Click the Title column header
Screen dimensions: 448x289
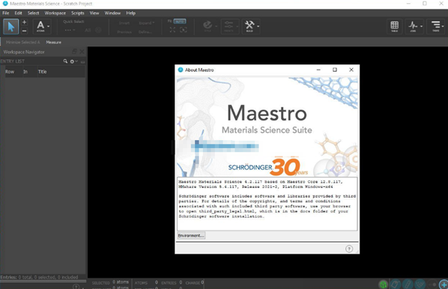[x=42, y=72]
